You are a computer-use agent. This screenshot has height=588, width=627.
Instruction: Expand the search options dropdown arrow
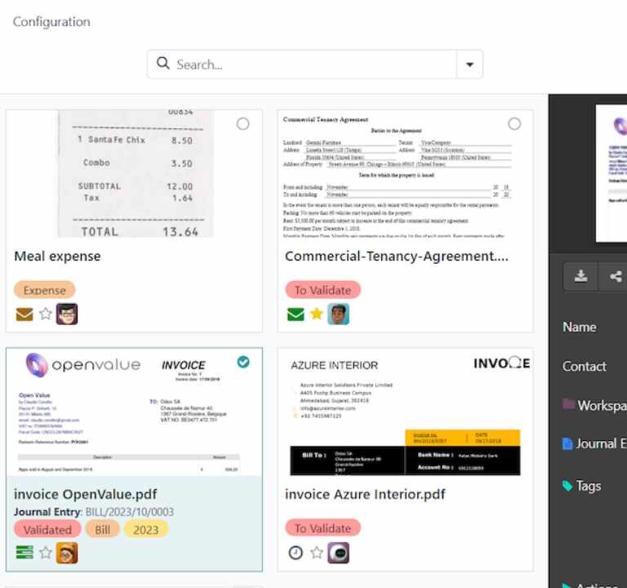pos(469,65)
